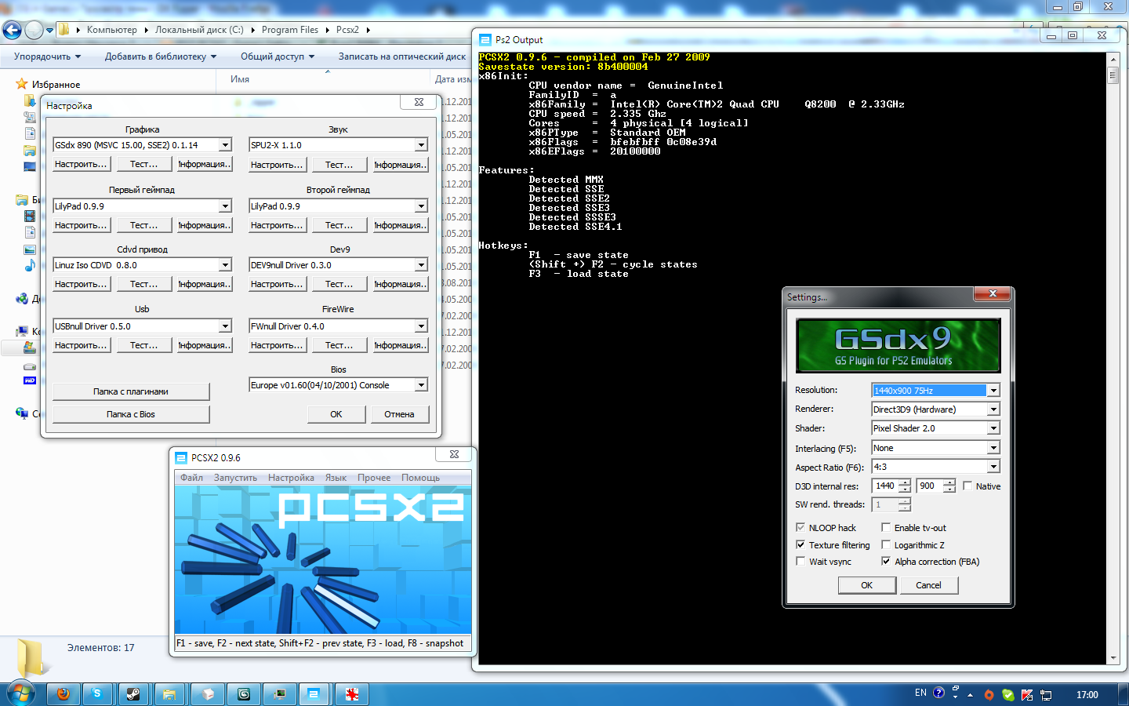Expand the Bios selection dropdown

[x=421, y=385]
